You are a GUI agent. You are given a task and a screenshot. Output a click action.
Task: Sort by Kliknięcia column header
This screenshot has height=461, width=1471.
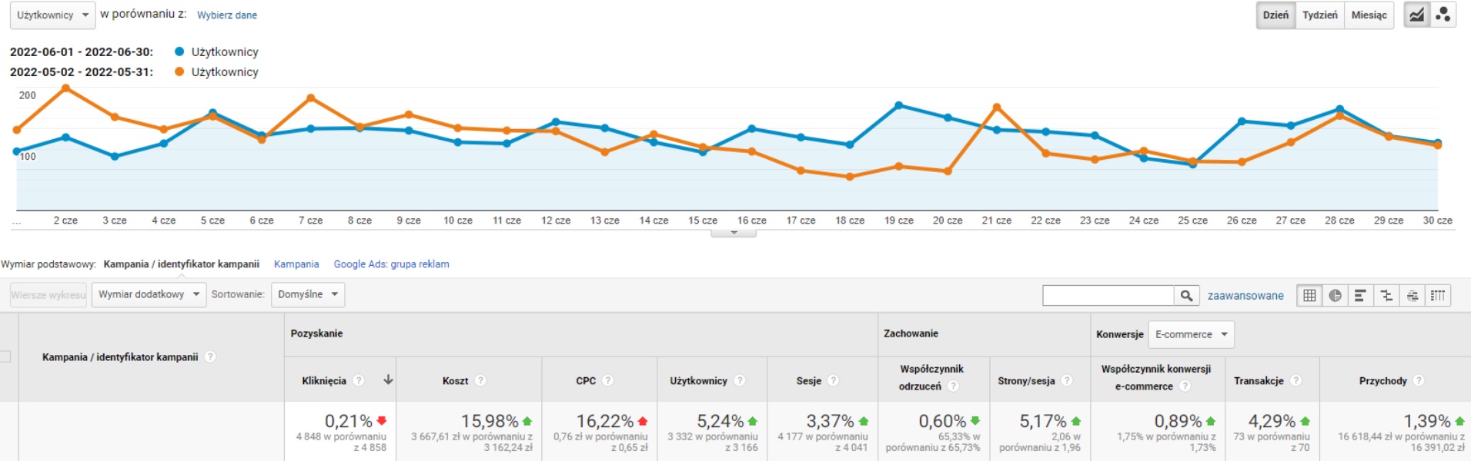(x=324, y=380)
